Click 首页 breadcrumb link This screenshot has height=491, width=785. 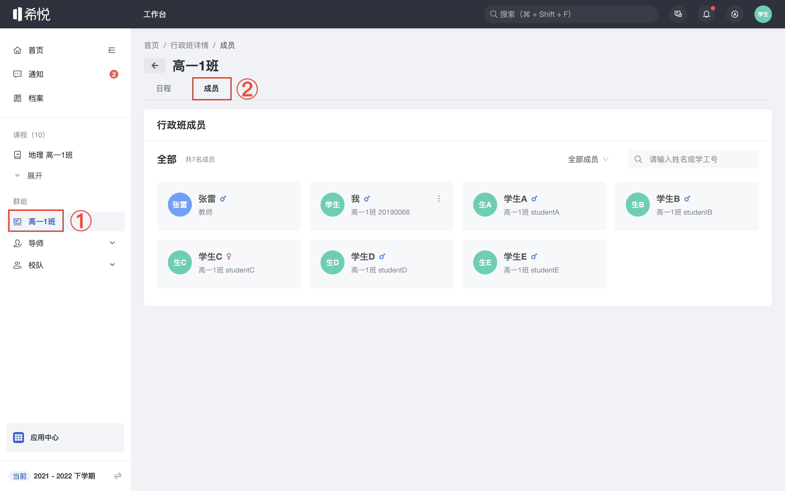pos(152,45)
